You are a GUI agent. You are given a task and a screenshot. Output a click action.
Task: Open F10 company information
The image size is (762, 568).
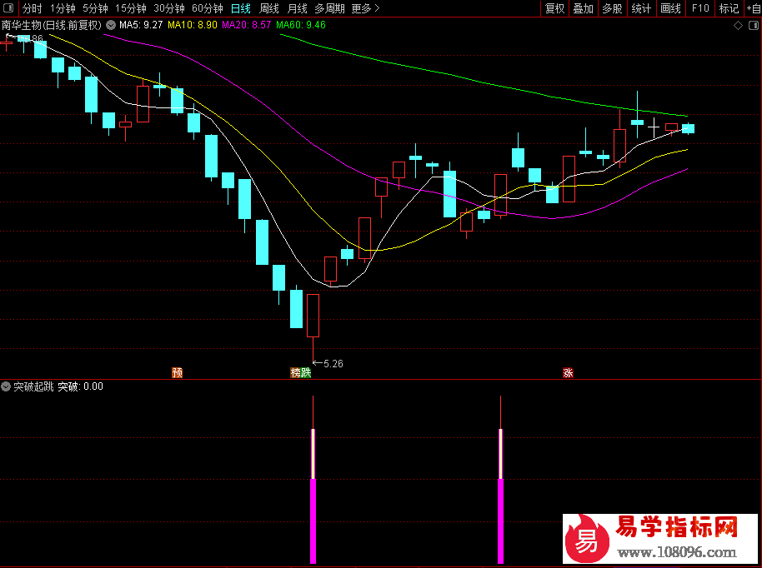(x=700, y=8)
